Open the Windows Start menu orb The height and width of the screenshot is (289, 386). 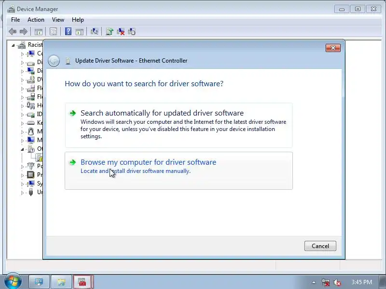click(13, 281)
